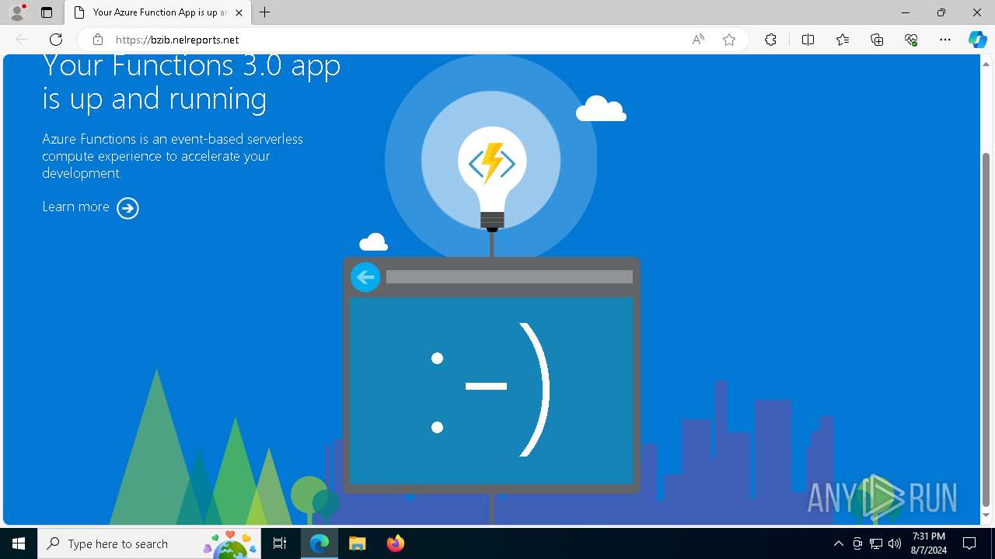
Task: Select the Azure Function App tab
Action: click(159, 12)
